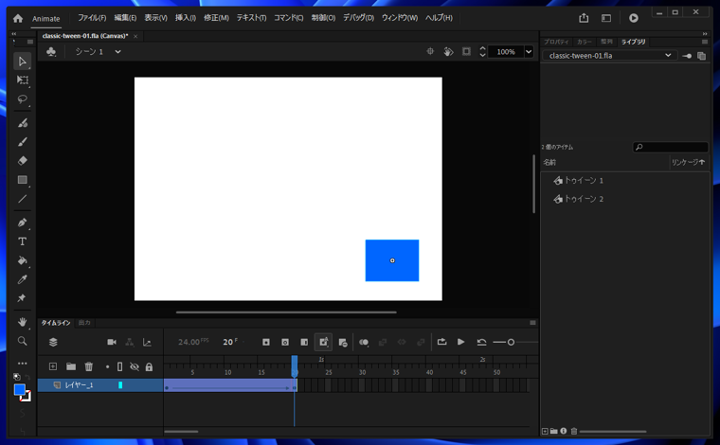Activate the Eyedropper tool
720x445 pixels.
pos(22,279)
